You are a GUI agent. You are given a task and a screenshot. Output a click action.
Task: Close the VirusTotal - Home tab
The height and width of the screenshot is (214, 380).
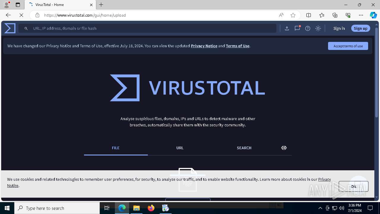click(x=91, y=5)
